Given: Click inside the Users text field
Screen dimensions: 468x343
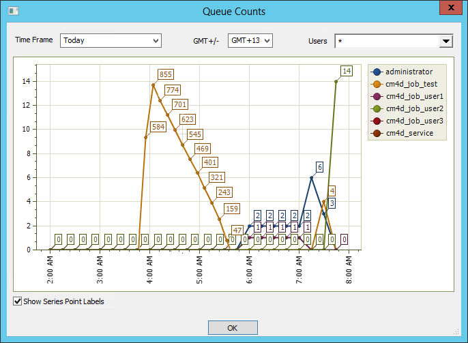Looking at the screenshot, I should coord(385,42).
